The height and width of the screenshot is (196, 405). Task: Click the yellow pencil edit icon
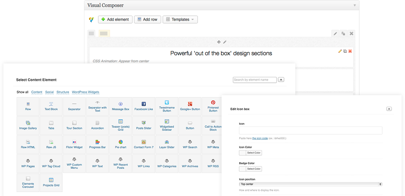(340, 51)
